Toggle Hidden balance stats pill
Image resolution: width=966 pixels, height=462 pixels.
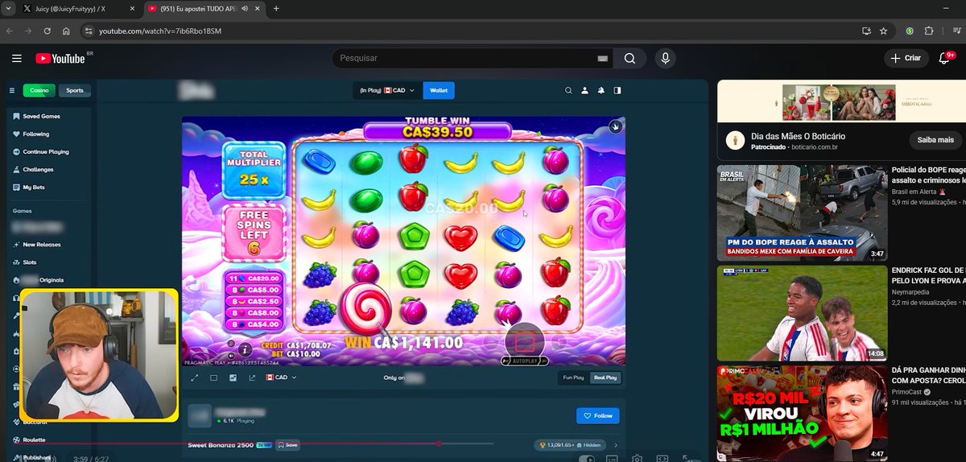[570, 444]
